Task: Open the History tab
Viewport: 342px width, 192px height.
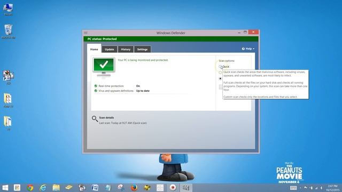Action: coord(126,50)
